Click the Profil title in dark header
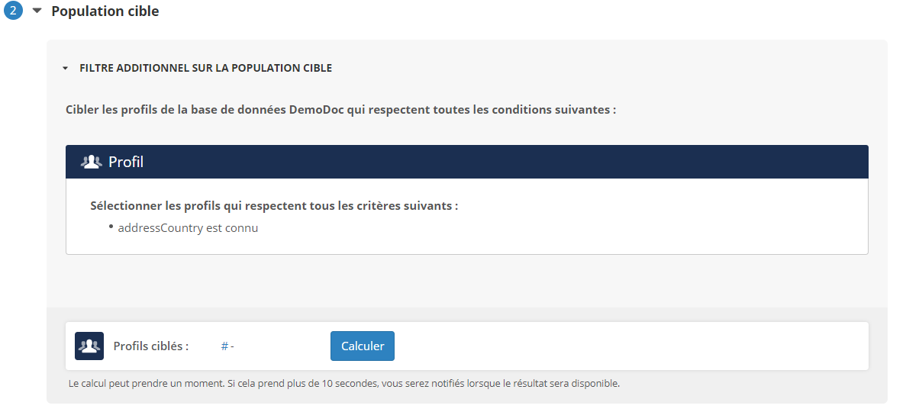This screenshot has width=906, height=412. click(126, 162)
